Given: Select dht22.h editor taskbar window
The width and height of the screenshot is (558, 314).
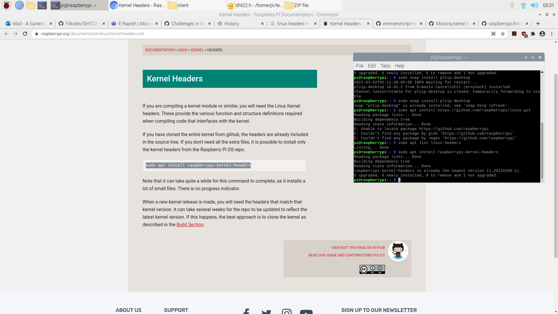Looking at the screenshot, I should point(255,5).
